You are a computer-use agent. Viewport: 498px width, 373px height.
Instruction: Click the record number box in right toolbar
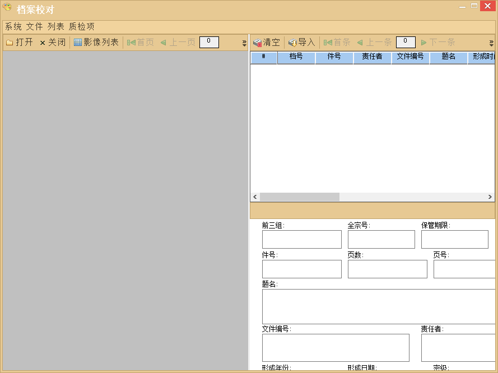tap(406, 42)
